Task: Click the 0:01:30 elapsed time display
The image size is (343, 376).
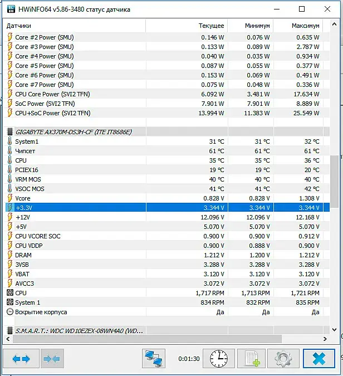Action: 189,359
